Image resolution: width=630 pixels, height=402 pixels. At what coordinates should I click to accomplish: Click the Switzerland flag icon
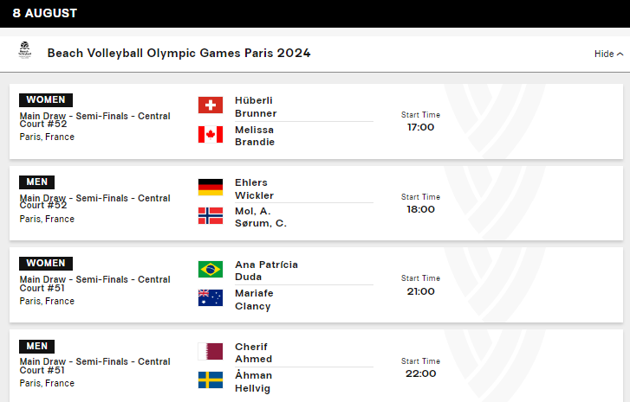click(211, 105)
